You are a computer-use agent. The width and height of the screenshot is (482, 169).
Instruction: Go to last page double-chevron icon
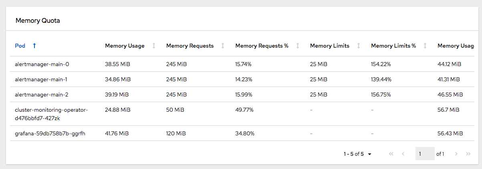468,154
